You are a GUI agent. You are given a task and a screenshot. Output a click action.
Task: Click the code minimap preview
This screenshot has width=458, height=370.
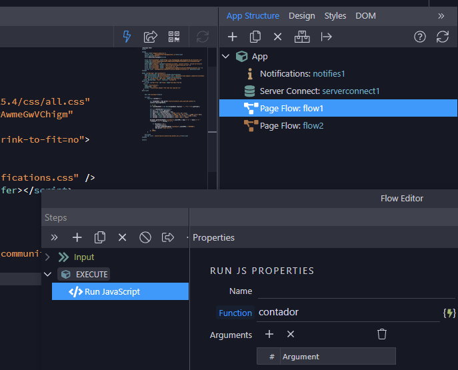coord(175,93)
